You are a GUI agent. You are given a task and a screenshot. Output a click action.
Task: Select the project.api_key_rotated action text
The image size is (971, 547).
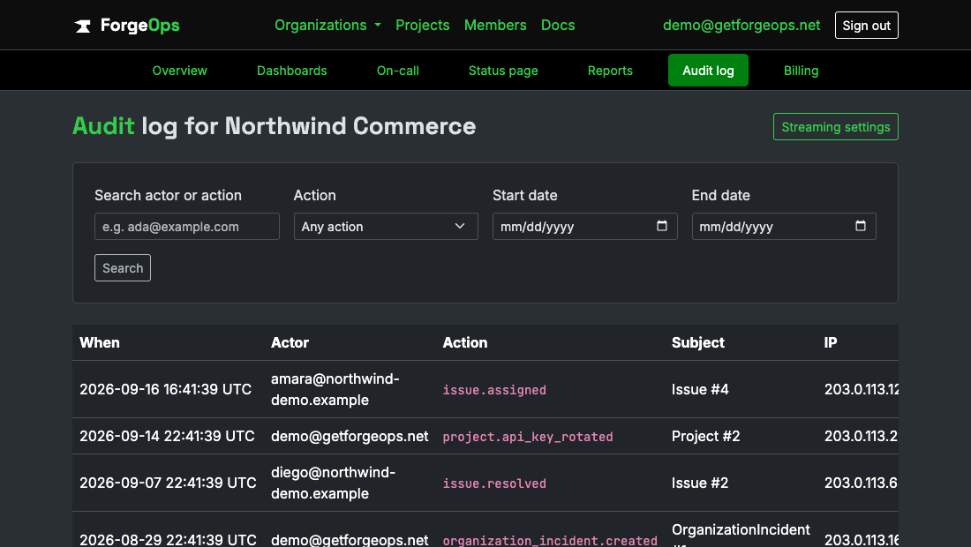(528, 437)
